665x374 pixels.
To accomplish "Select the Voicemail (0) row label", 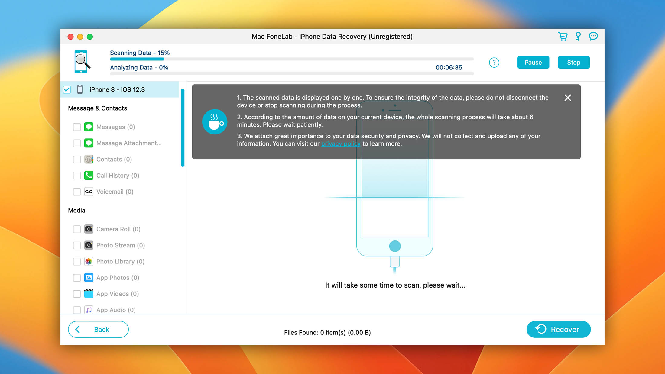I will coord(115,192).
